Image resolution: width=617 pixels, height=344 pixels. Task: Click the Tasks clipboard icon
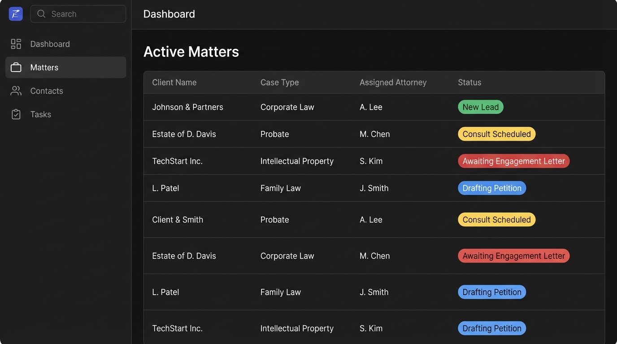click(16, 114)
